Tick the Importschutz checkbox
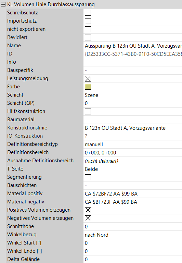This screenshot has width=182, height=263. click(88, 21)
